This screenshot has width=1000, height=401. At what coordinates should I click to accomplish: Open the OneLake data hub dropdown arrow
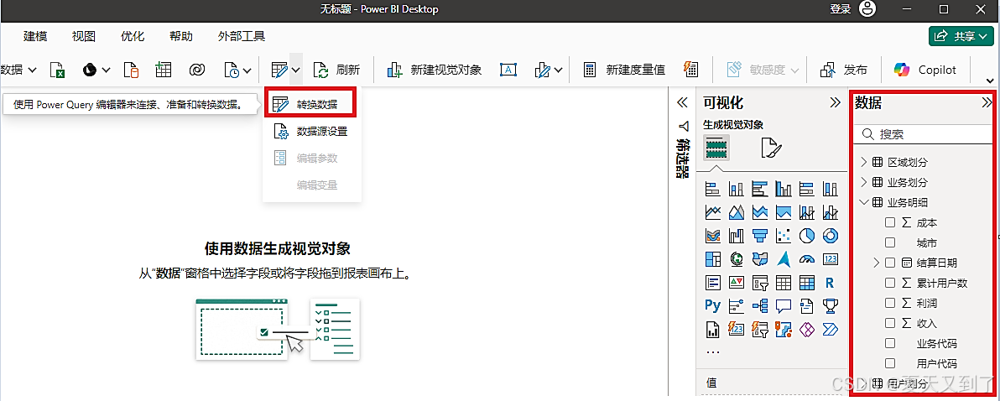(107, 70)
